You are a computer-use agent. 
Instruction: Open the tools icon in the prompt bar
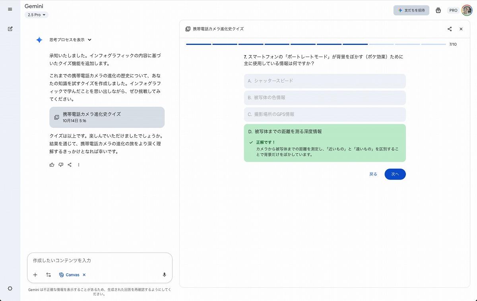coord(48,274)
